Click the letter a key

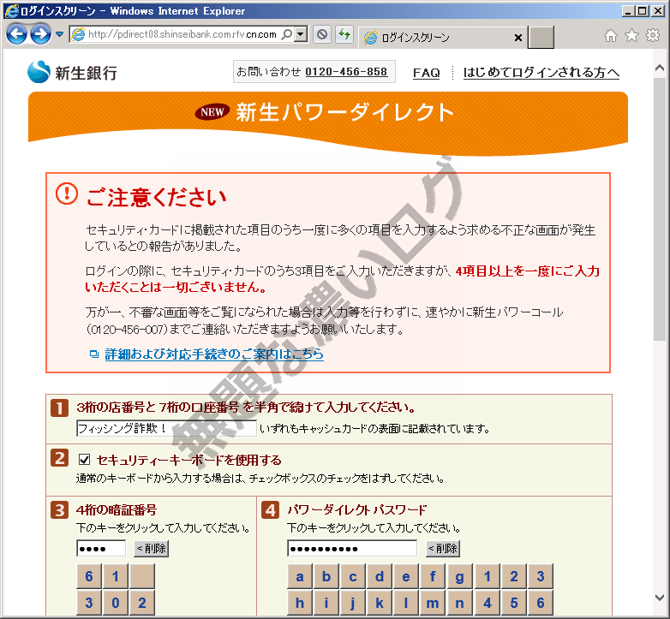300,576
